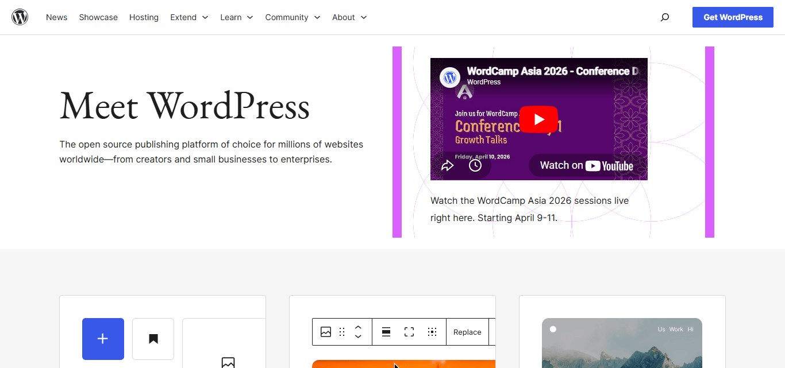Click the 'Conference' Growth Talks text in the video
The width and height of the screenshot is (785, 368).
(508, 131)
